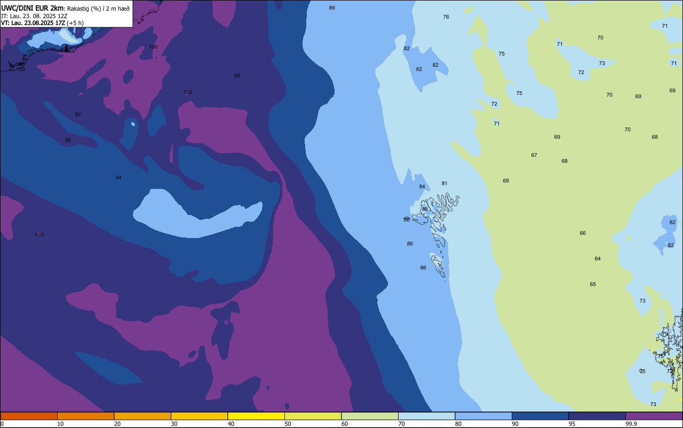
Task: Select the purple legend swatch above 99.9
Action: point(654,416)
